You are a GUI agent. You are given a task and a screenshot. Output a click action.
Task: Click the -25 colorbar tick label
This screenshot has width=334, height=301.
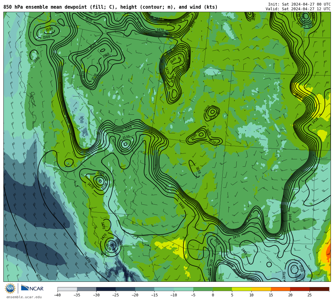pyautogui.click(x=116, y=295)
